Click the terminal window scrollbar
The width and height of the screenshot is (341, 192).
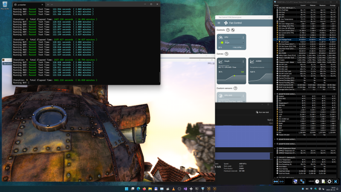pos(159,76)
